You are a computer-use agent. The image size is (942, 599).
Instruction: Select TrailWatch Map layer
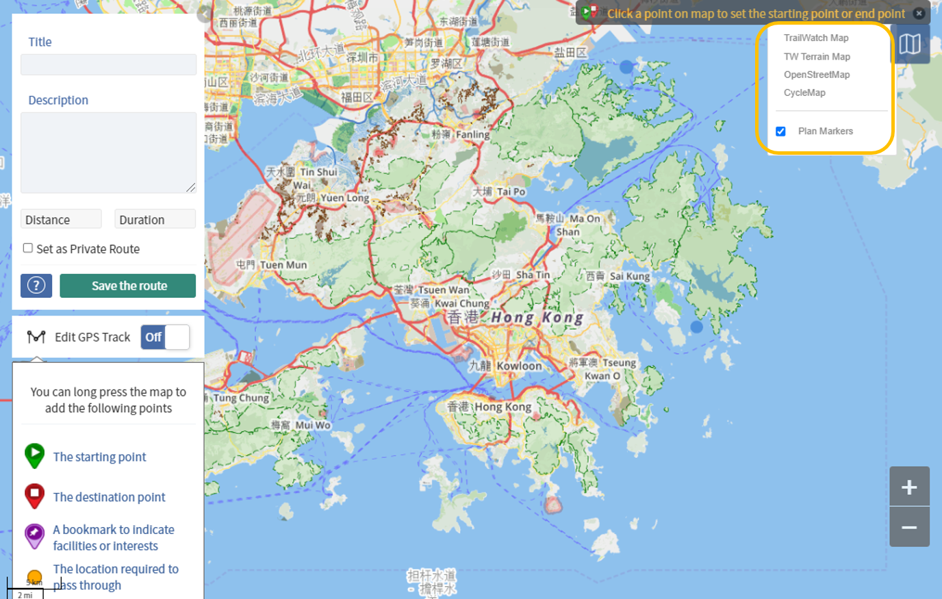pyautogui.click(x=815, y=38)
